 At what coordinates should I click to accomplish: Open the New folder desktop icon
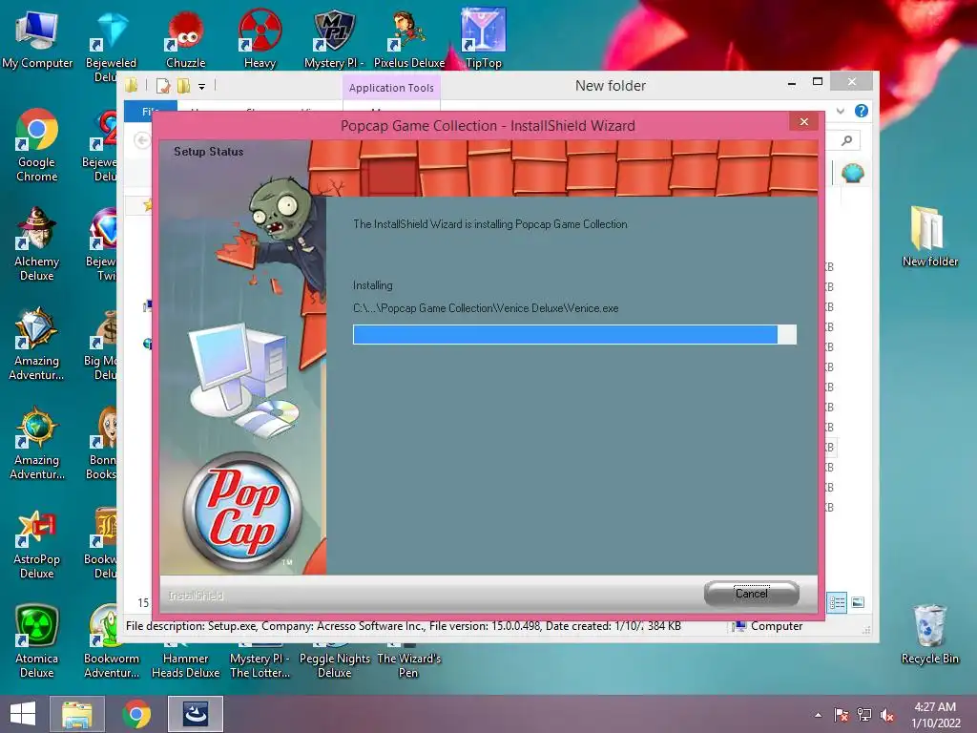[929, 237]
